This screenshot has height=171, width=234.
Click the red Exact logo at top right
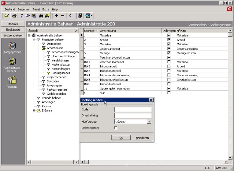(x=229, y=9)
